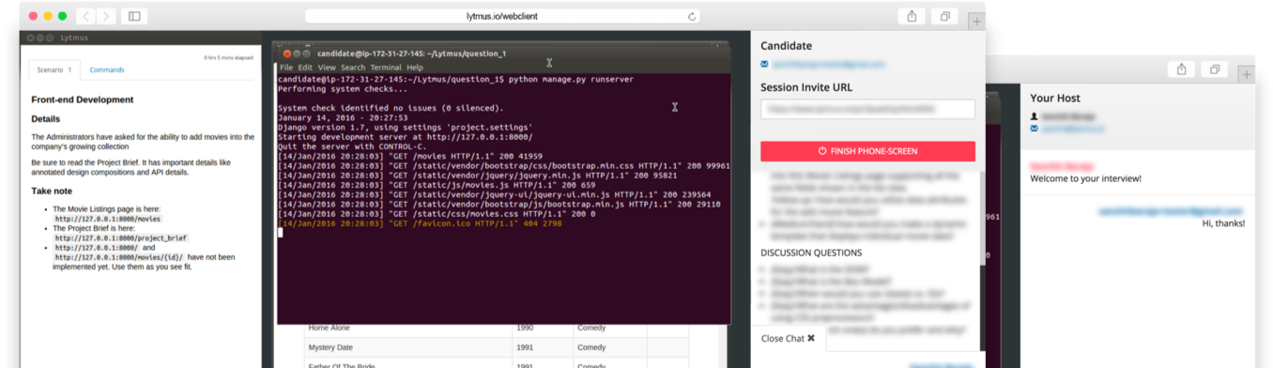Go forward with the Safari forward arrow
This screenshot has width=1273, height=368.
pos(106,16)
